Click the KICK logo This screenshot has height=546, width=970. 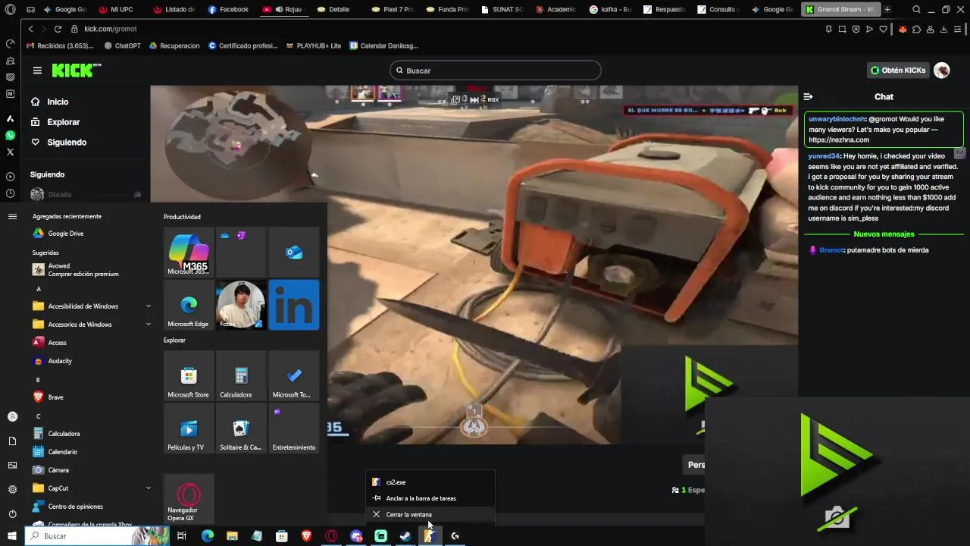click(76, 70)
